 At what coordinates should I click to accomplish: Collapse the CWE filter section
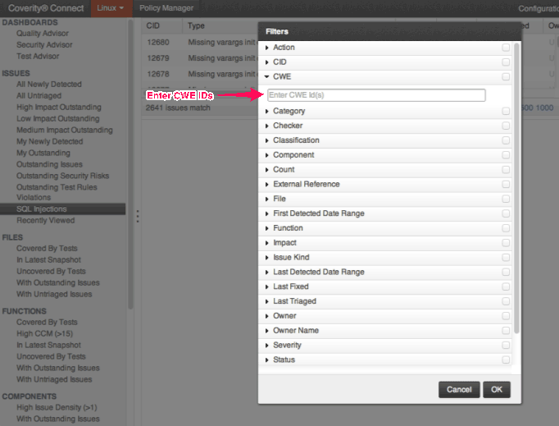tap(266, 77)
